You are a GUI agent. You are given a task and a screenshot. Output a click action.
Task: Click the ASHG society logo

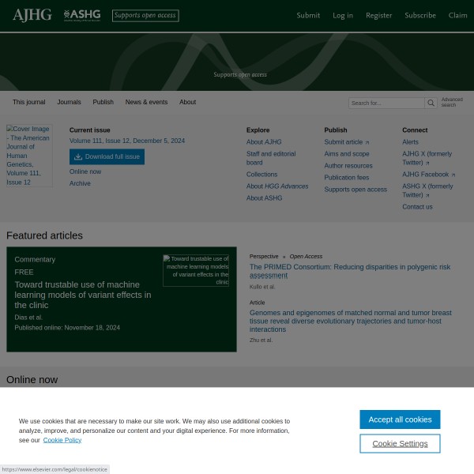coord(81,15)
